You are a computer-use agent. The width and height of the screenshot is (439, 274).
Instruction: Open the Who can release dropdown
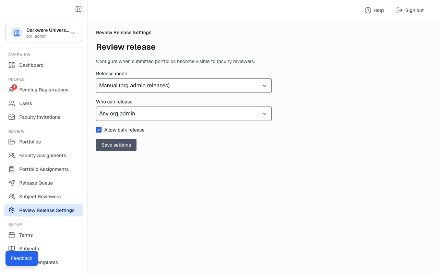pyautogui.click(x=184, y=114)
